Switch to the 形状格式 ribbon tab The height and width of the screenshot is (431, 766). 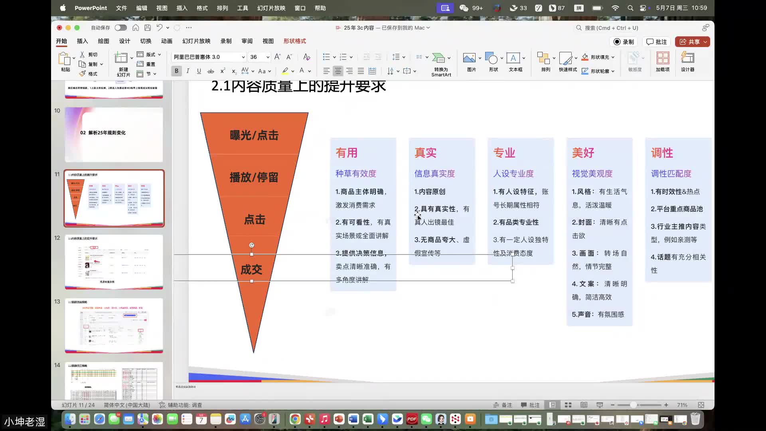coord(294,41)
